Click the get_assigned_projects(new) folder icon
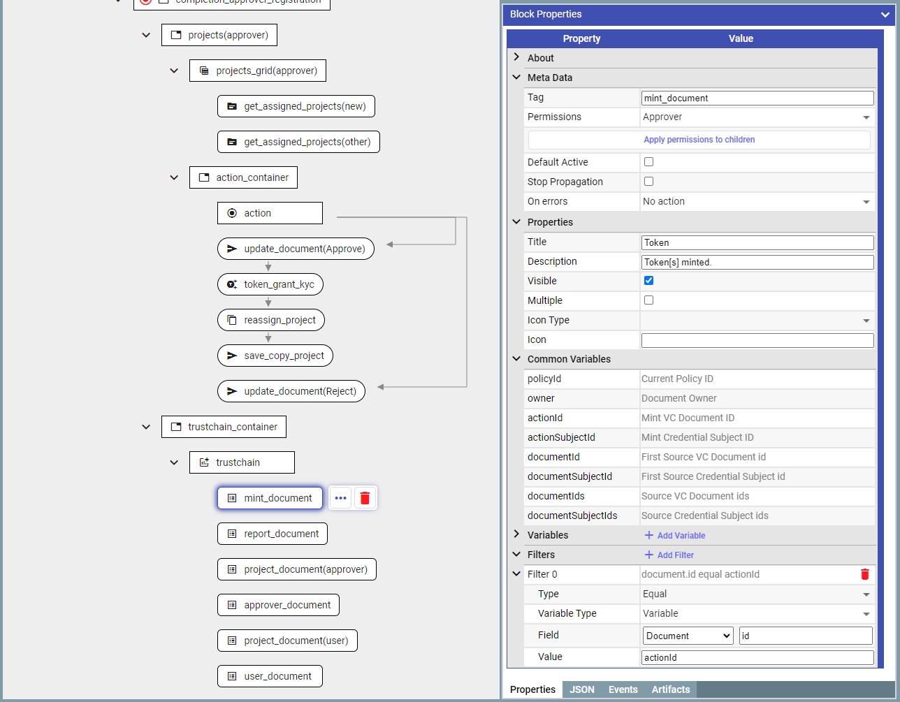The image size is (900, 702). click(232, 106)
